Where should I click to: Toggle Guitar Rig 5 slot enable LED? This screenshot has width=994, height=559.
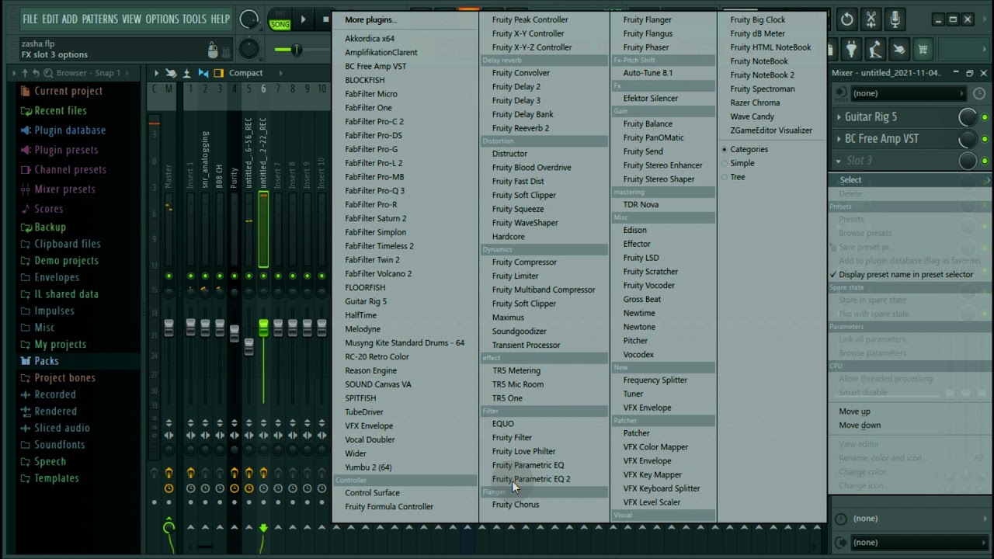point(985,117)
